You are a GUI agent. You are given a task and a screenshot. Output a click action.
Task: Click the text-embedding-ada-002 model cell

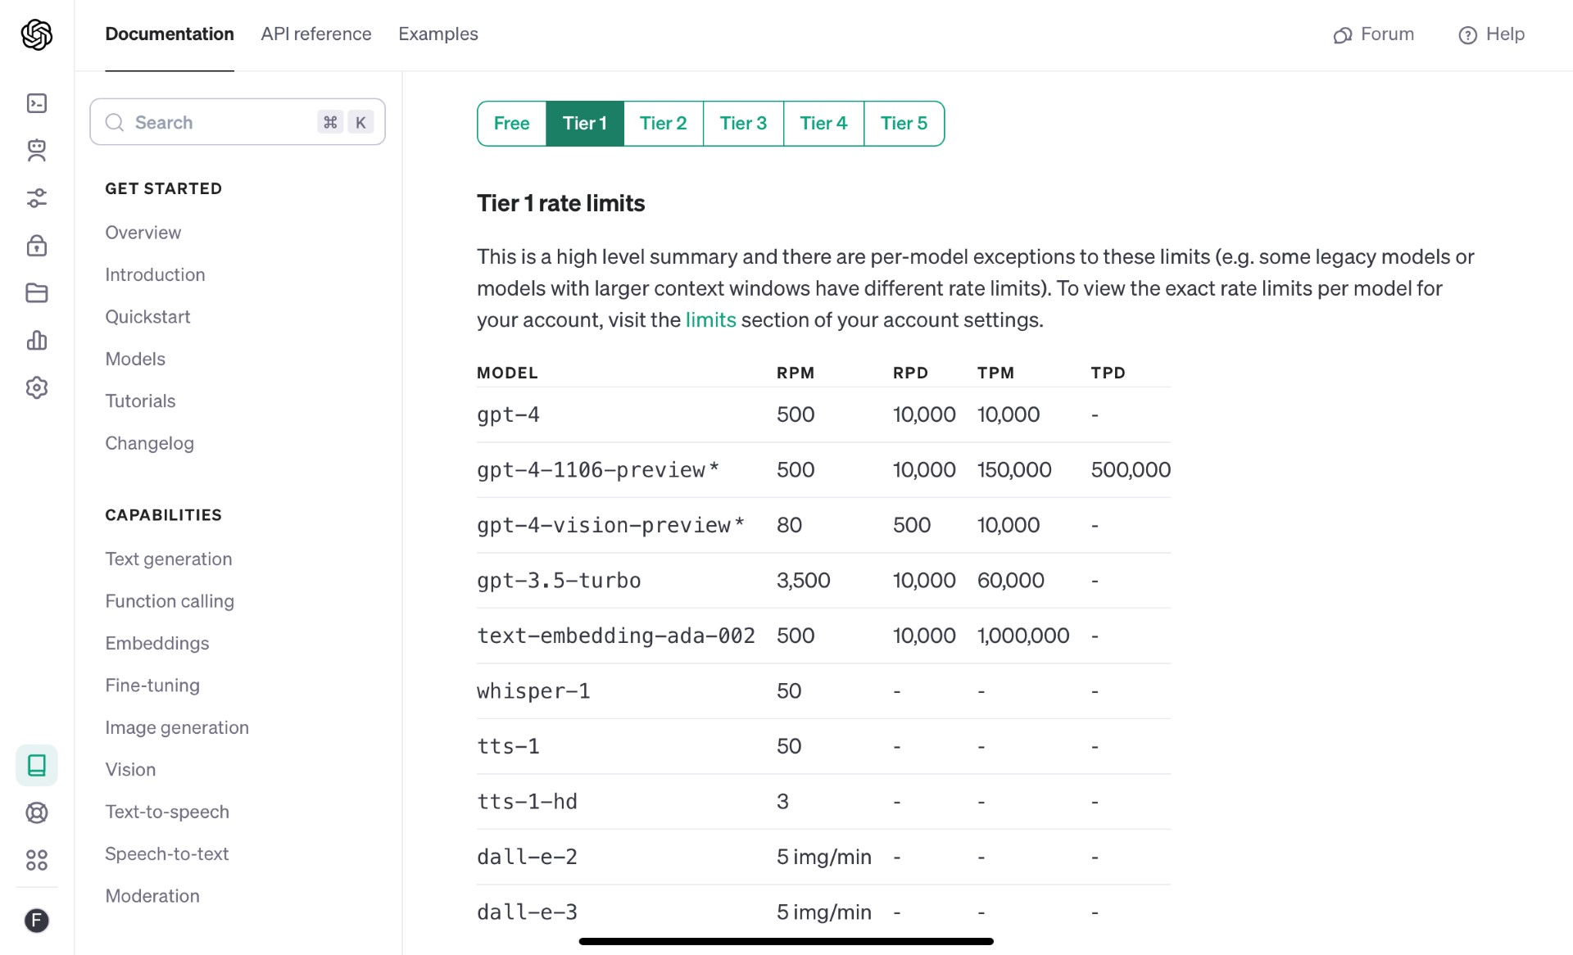[x=616, y=636]
